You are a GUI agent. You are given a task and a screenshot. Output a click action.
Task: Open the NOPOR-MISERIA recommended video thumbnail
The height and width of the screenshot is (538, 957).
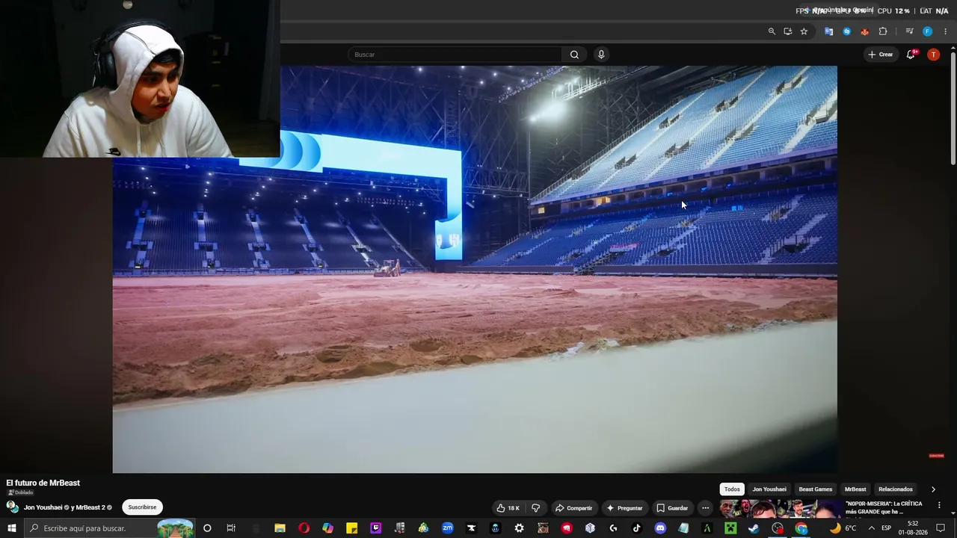[781, 509]
